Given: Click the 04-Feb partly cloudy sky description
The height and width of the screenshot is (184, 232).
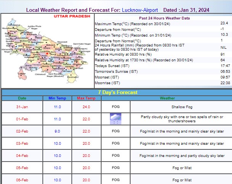Looking at the screenshot, I should click(x=182, y=156).
